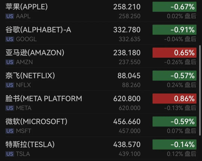202x161 pixels.
Task: Click Alphabet's green -0.91% change badge
Action: pos(174,30)
